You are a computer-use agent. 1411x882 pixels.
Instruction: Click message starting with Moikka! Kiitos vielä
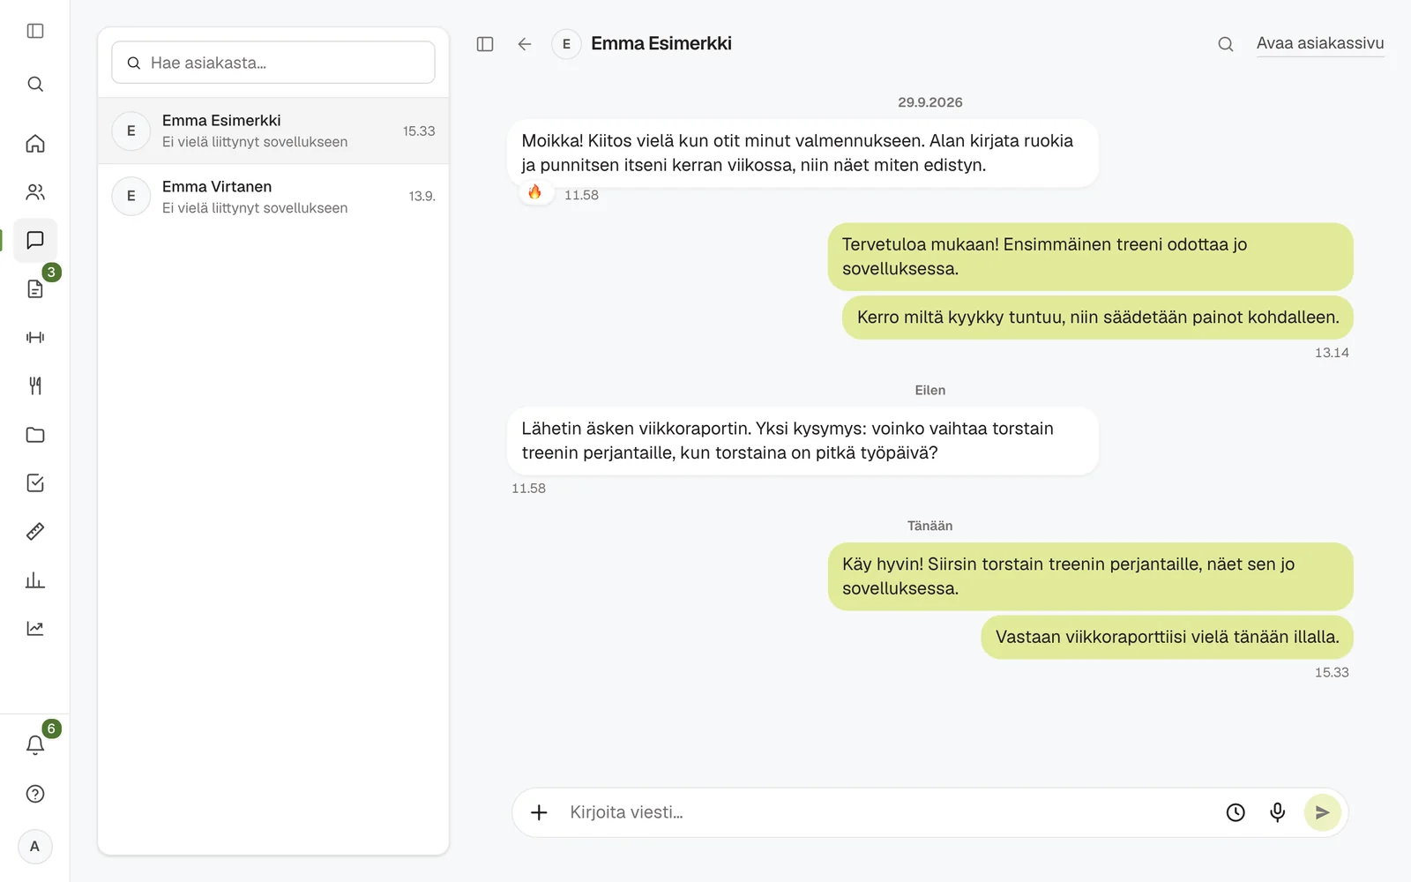pyautogui.click(x=803, y=153)
